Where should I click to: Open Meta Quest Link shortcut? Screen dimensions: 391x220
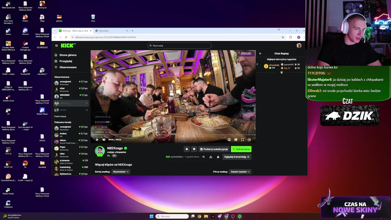pyautogui.click(x=8, y=5)
